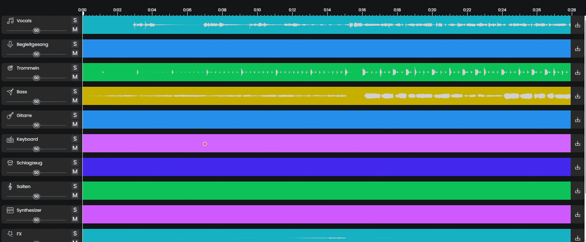This screenshot has height=242, width=586.
Task: Mute the Gitarre track
Action: 75,124
